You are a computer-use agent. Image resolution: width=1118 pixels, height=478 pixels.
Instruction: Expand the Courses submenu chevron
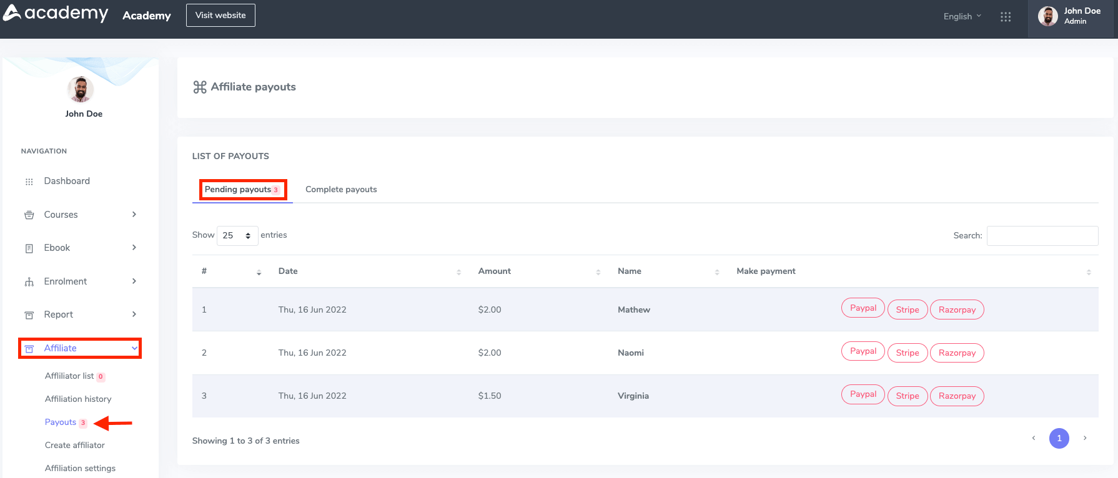[x=134, y=215]
